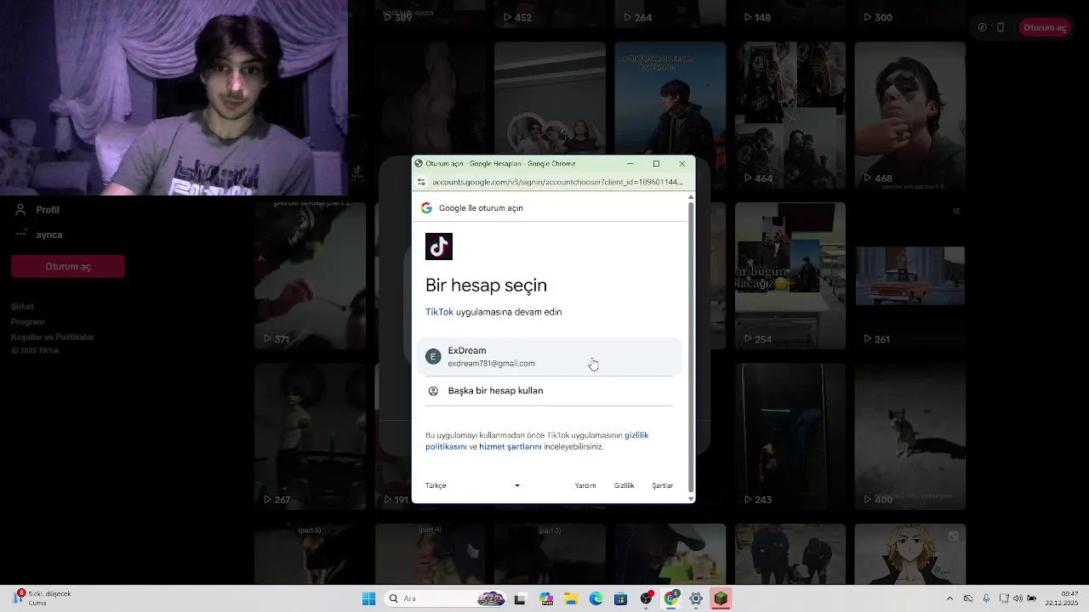The height and width of the screenshot is (612, 1089).
Task: Click the blue TikTok link in dialog
Action: click(x=439, y=312)
